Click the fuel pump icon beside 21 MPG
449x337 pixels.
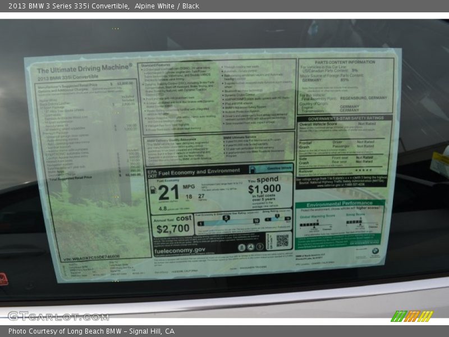153,190
